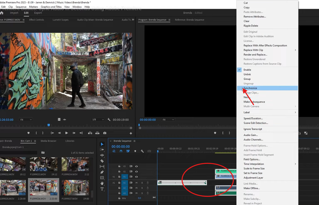This screenshot has height=205, width=319.
Task: Select the Hand tool
Action: point(102,183)
